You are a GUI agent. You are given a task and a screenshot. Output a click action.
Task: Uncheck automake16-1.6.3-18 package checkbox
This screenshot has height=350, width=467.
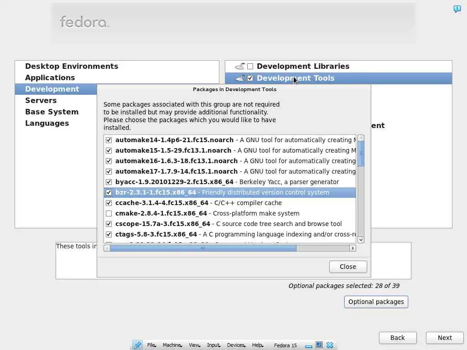(x=109, y=161)
